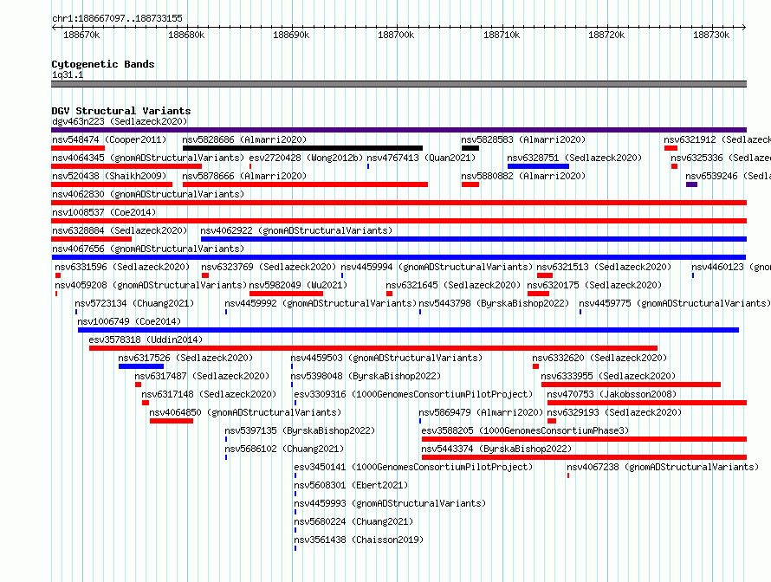Click the nsv5398048 (ByrskaBishop2022) label

point(366,376)
